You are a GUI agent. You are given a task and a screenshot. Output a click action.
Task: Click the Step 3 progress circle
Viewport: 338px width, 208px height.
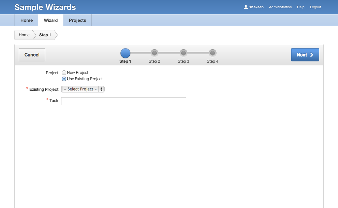[x=184, y=53]
